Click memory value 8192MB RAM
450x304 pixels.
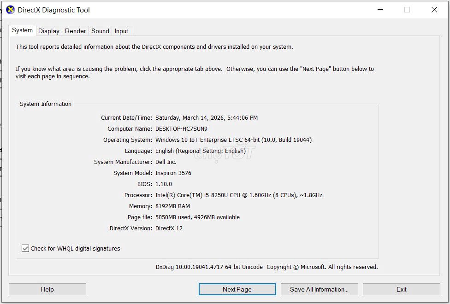pyautogui.click(x=172, y=206)
